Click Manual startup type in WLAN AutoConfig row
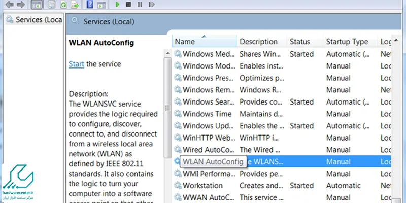This screenshot has height=203, width=406. [x=339, y=162]
